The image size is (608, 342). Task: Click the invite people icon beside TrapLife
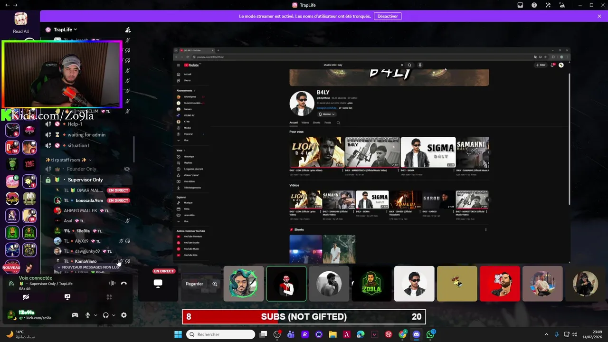coord(127,29)
